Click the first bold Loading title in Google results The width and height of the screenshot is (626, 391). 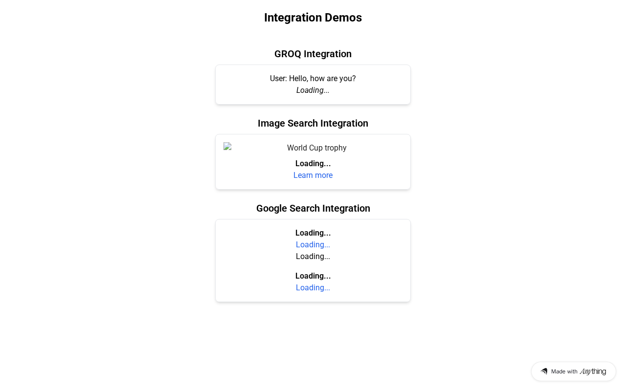coord(313,233)
